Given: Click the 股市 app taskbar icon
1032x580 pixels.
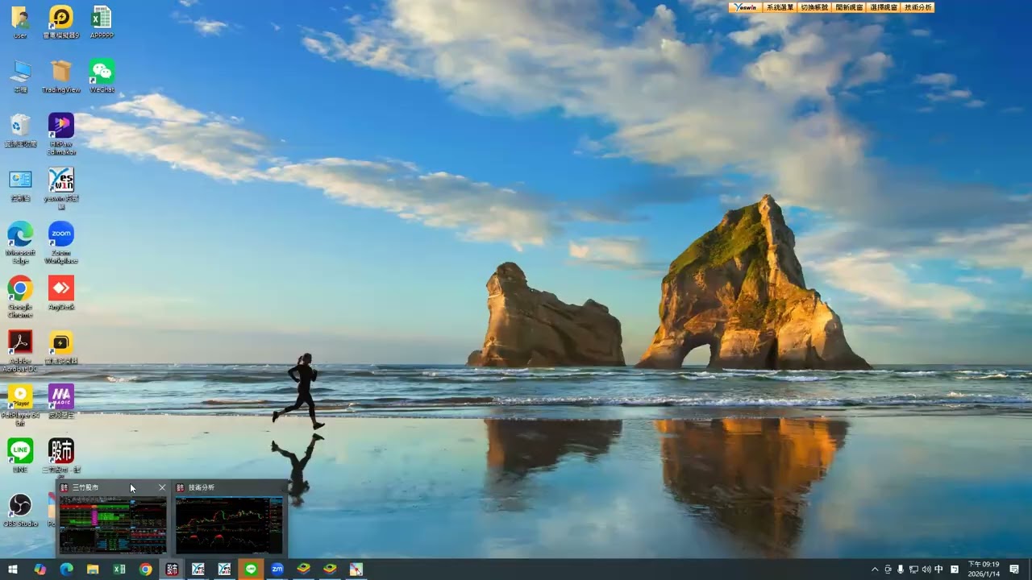Looking at the screenshot, I should point(172,570).
